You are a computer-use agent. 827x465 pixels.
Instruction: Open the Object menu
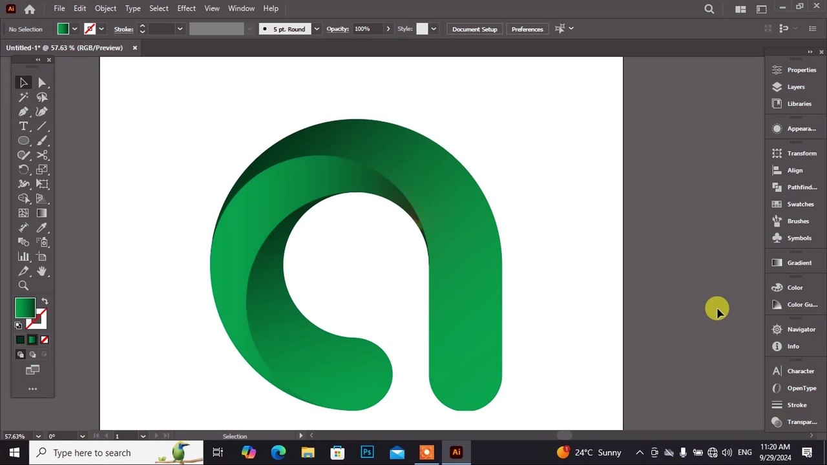coord(105,8)
